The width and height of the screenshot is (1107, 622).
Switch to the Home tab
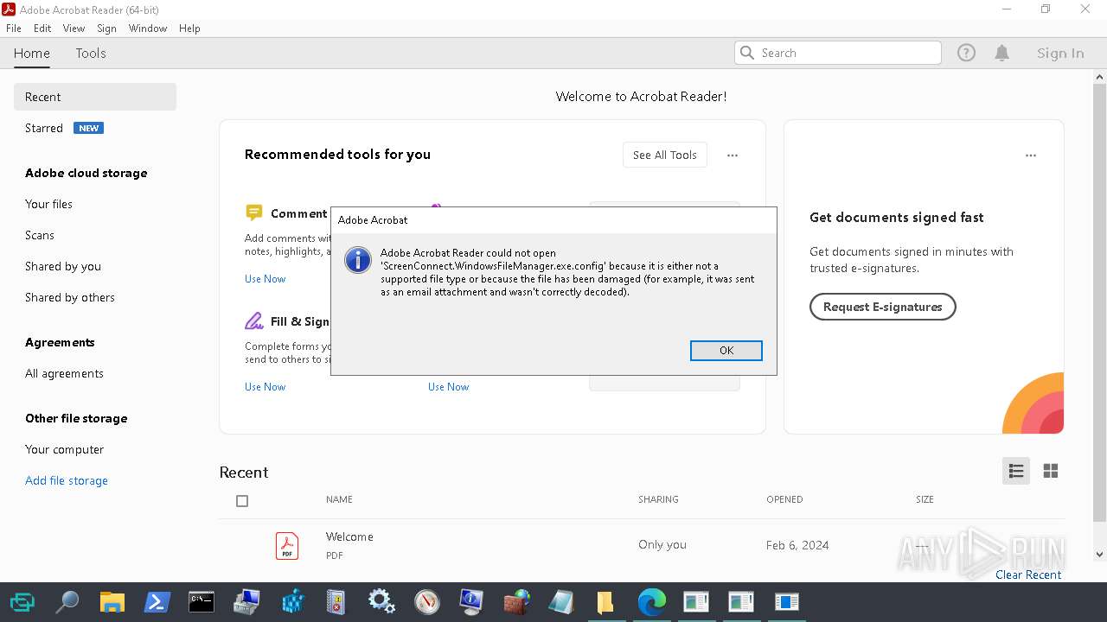pyautogui.click(x=32, y=54)
